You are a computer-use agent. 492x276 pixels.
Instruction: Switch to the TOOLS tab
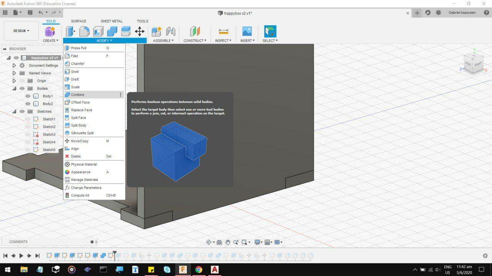point(143,21)
